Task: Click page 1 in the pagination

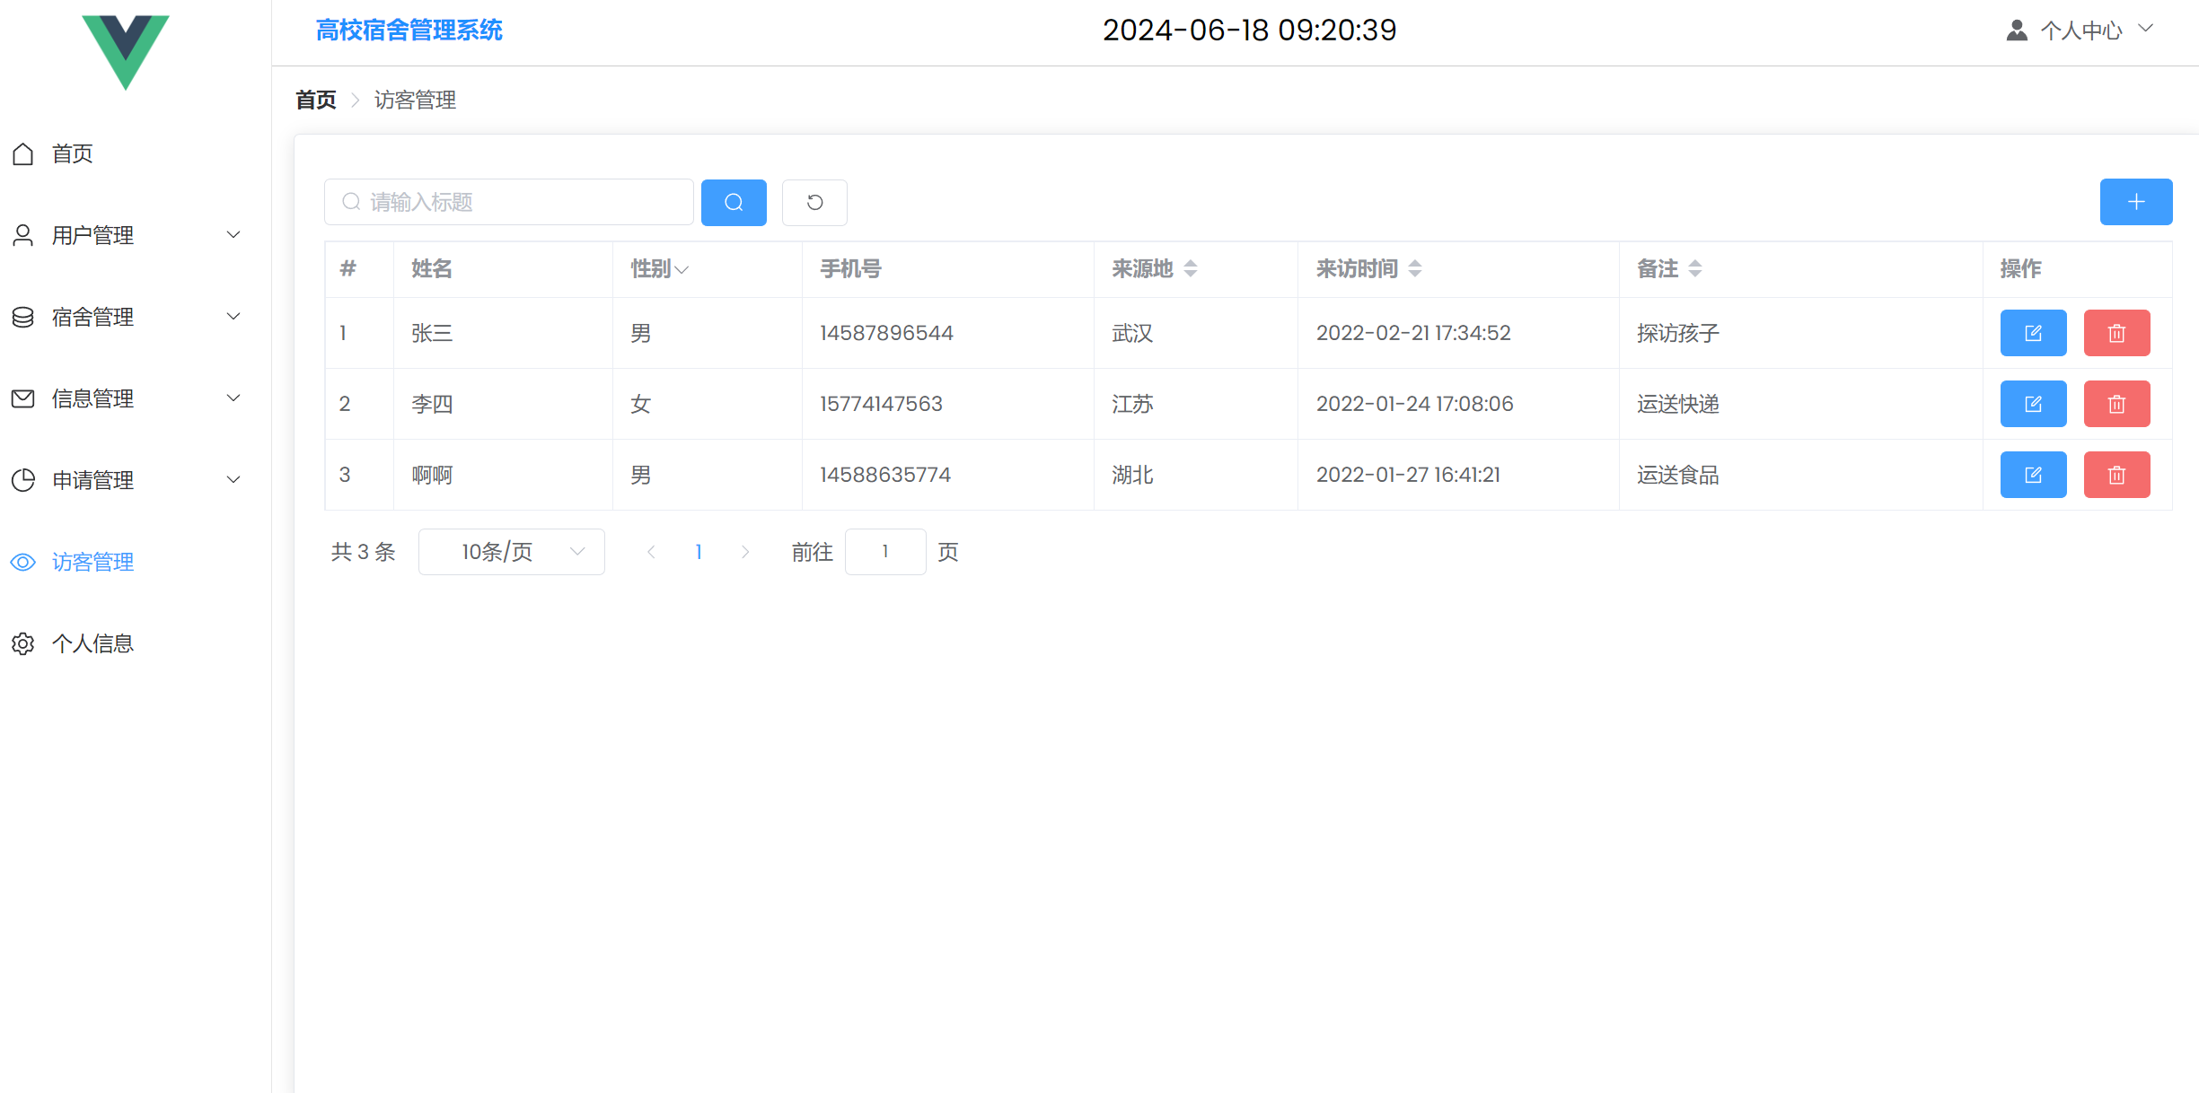Action: coord(699,551)
